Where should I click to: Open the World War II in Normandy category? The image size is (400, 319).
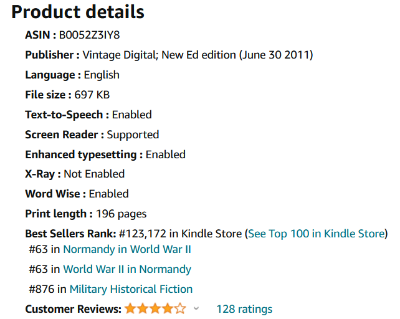pyautogui.click(x=127, y=269)
